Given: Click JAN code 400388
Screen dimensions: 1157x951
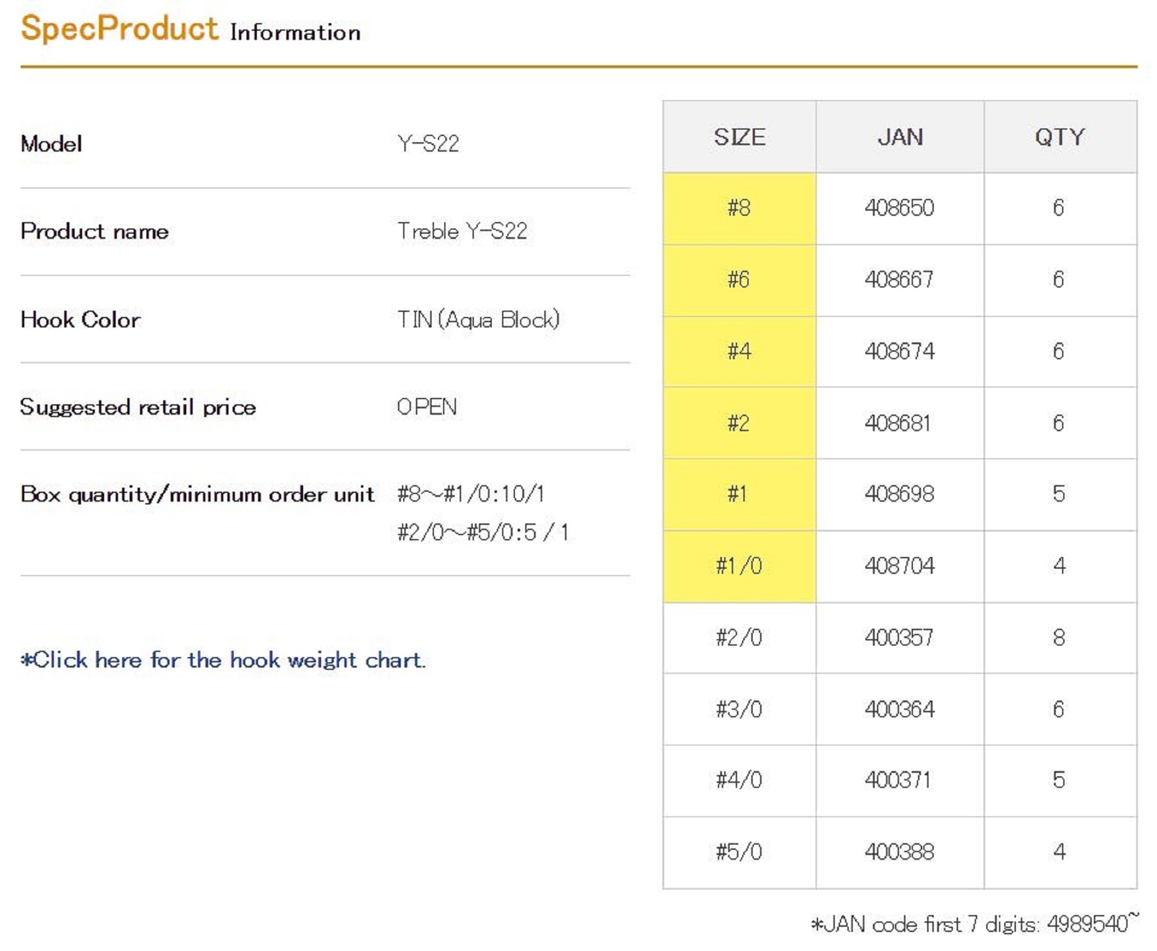Looking at the screenshot, I should (899, 852).
